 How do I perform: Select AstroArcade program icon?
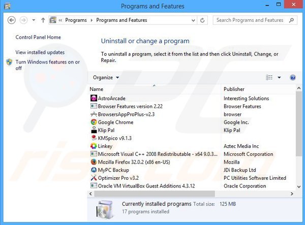point(94,98)
